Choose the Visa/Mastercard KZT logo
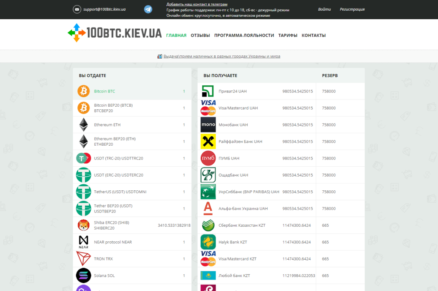The height and width of the screenshot is (291, 438). click(208, 259)
